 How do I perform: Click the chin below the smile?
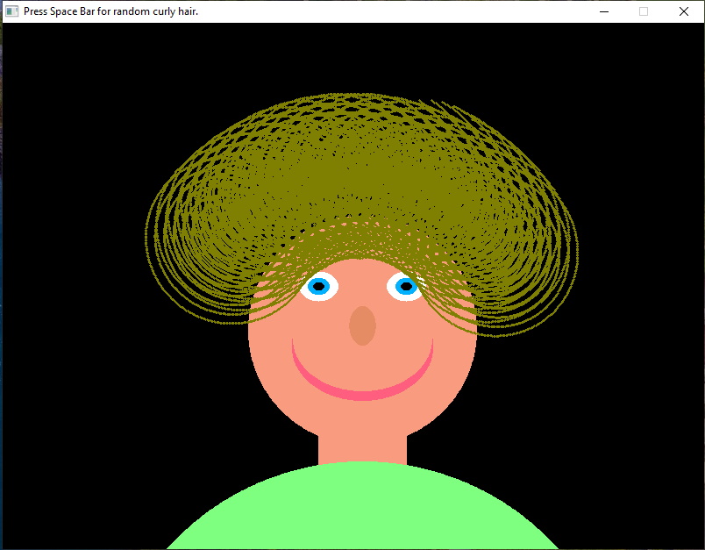(x=362, y=417)
